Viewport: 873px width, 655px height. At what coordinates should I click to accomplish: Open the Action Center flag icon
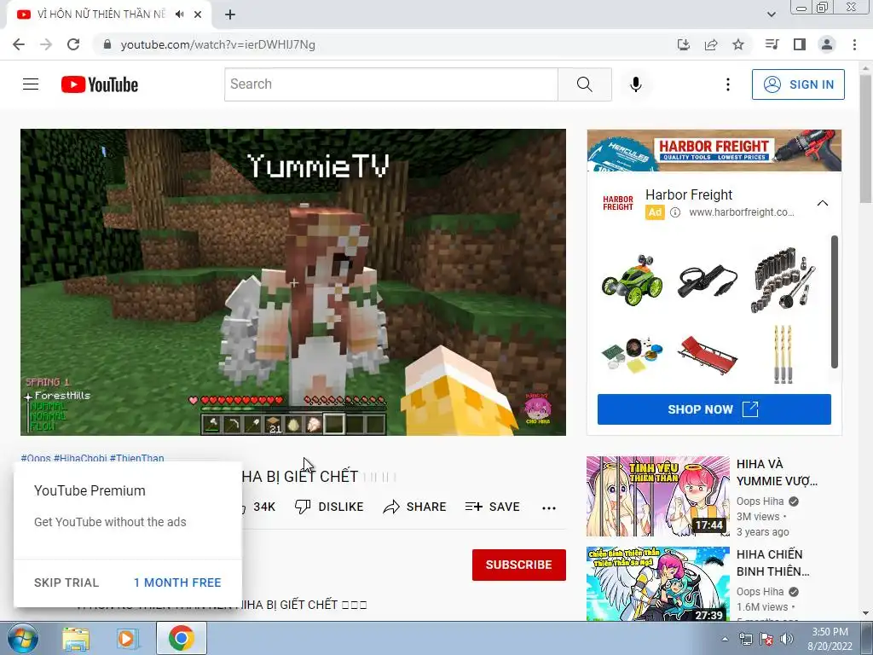point(766,639)
